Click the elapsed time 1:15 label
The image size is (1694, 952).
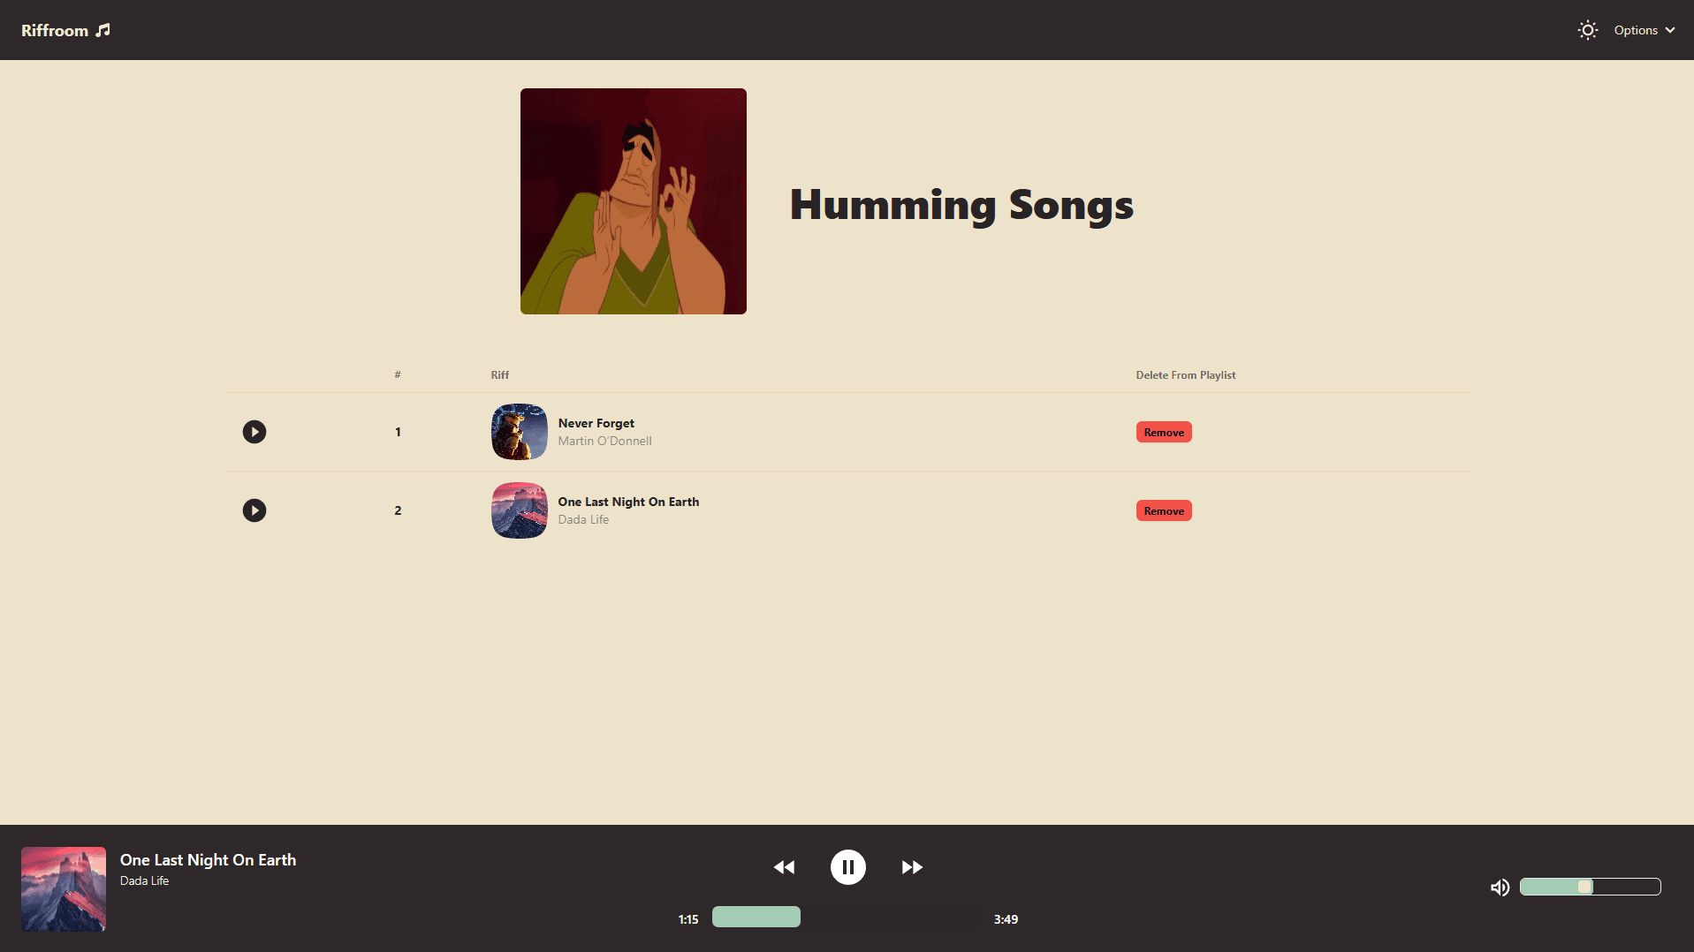[688, 919]
